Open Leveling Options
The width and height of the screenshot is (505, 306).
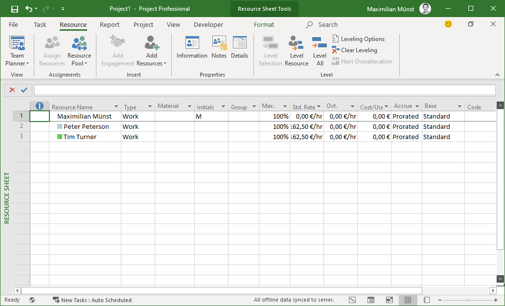coord(358,39)
